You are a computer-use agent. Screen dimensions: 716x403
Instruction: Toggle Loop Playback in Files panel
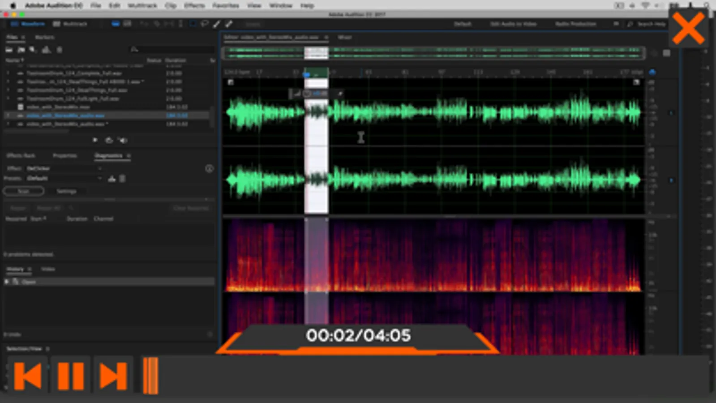click(x=109, y=140)
